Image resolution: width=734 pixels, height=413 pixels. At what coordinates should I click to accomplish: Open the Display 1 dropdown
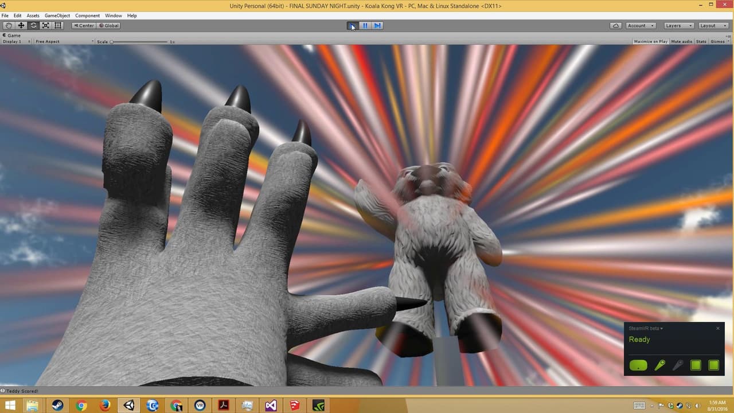17,42
